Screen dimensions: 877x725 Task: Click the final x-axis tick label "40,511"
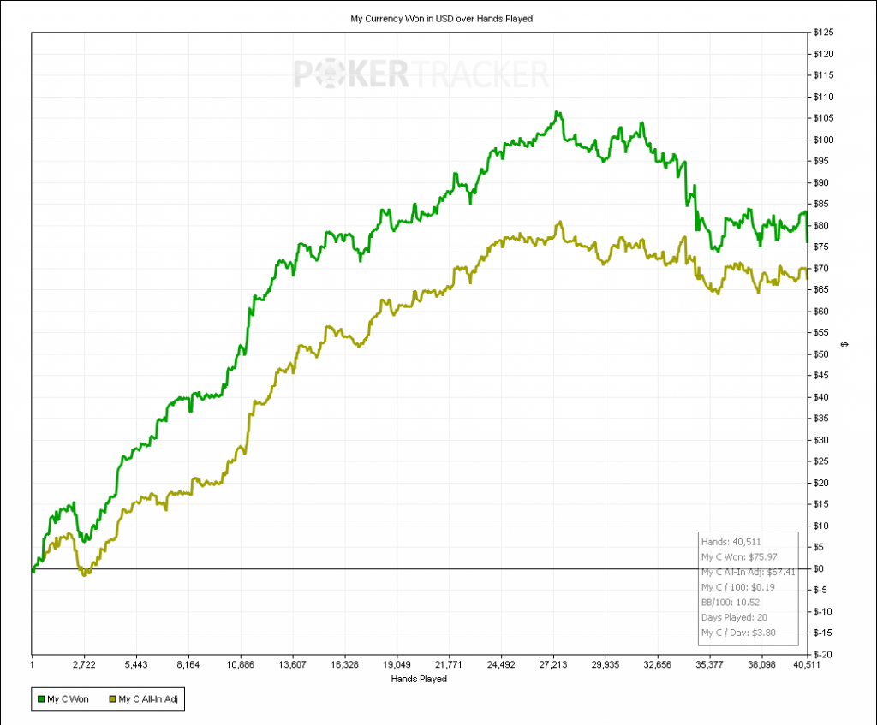coord(807,664)
